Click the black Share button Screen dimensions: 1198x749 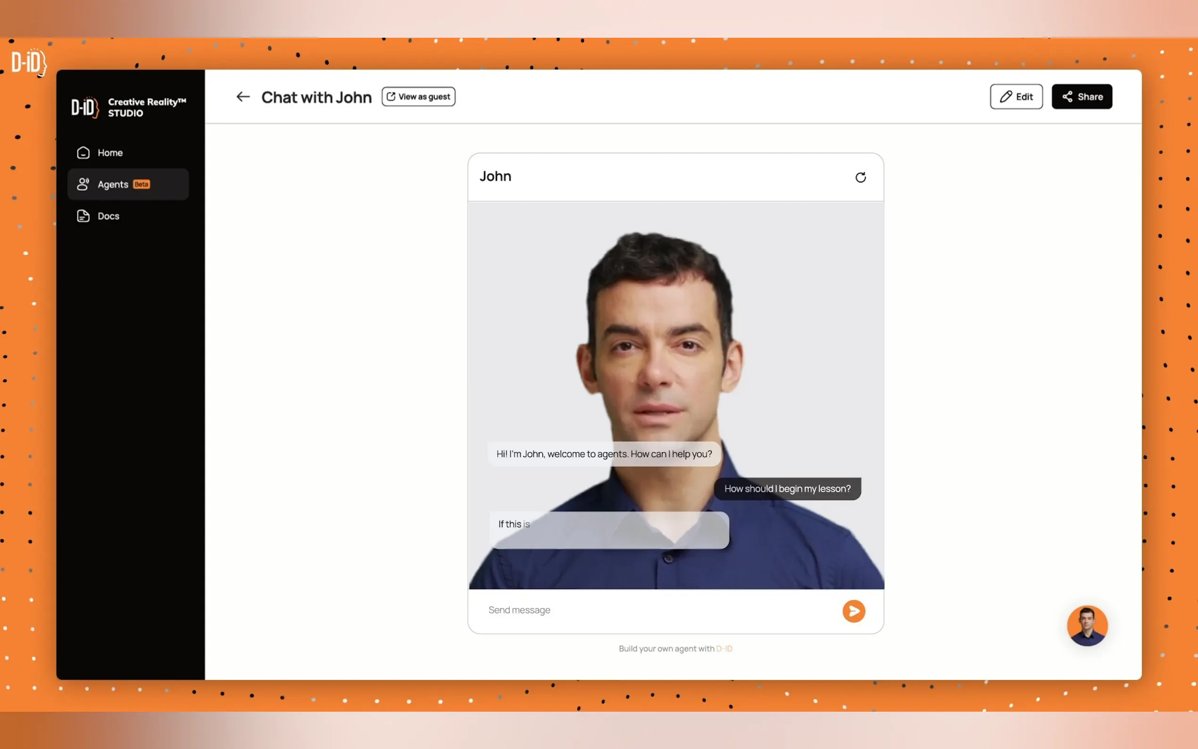[x=1082, y=97]
